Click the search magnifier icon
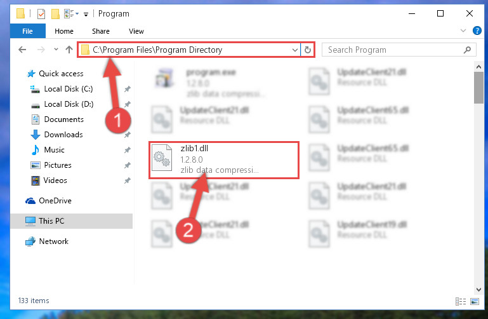The width and height of the screenshot is (488, 319). pos(467,50)
